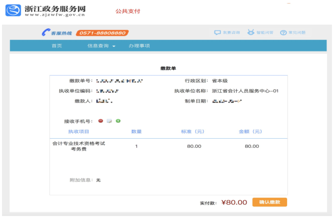Click the 公共支付 heading text

pos(127,11)
